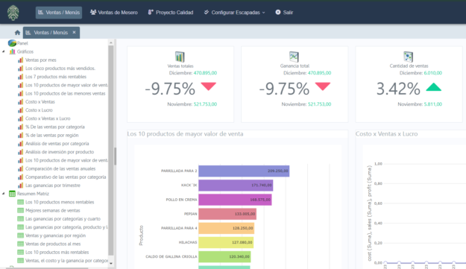Click the Ganancia total line chart icon

[294, 57]
